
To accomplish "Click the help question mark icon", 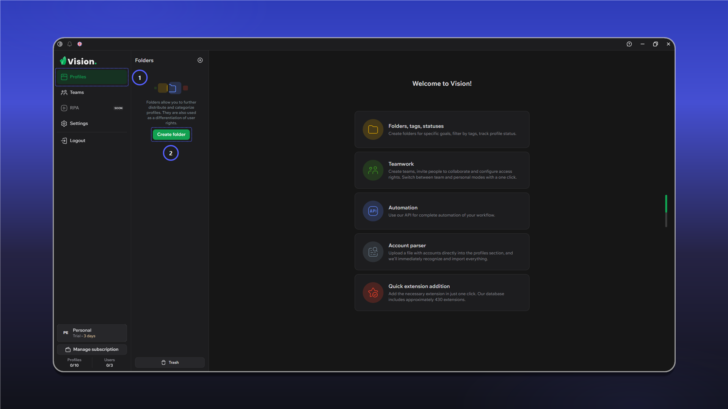I will (629, 44).
